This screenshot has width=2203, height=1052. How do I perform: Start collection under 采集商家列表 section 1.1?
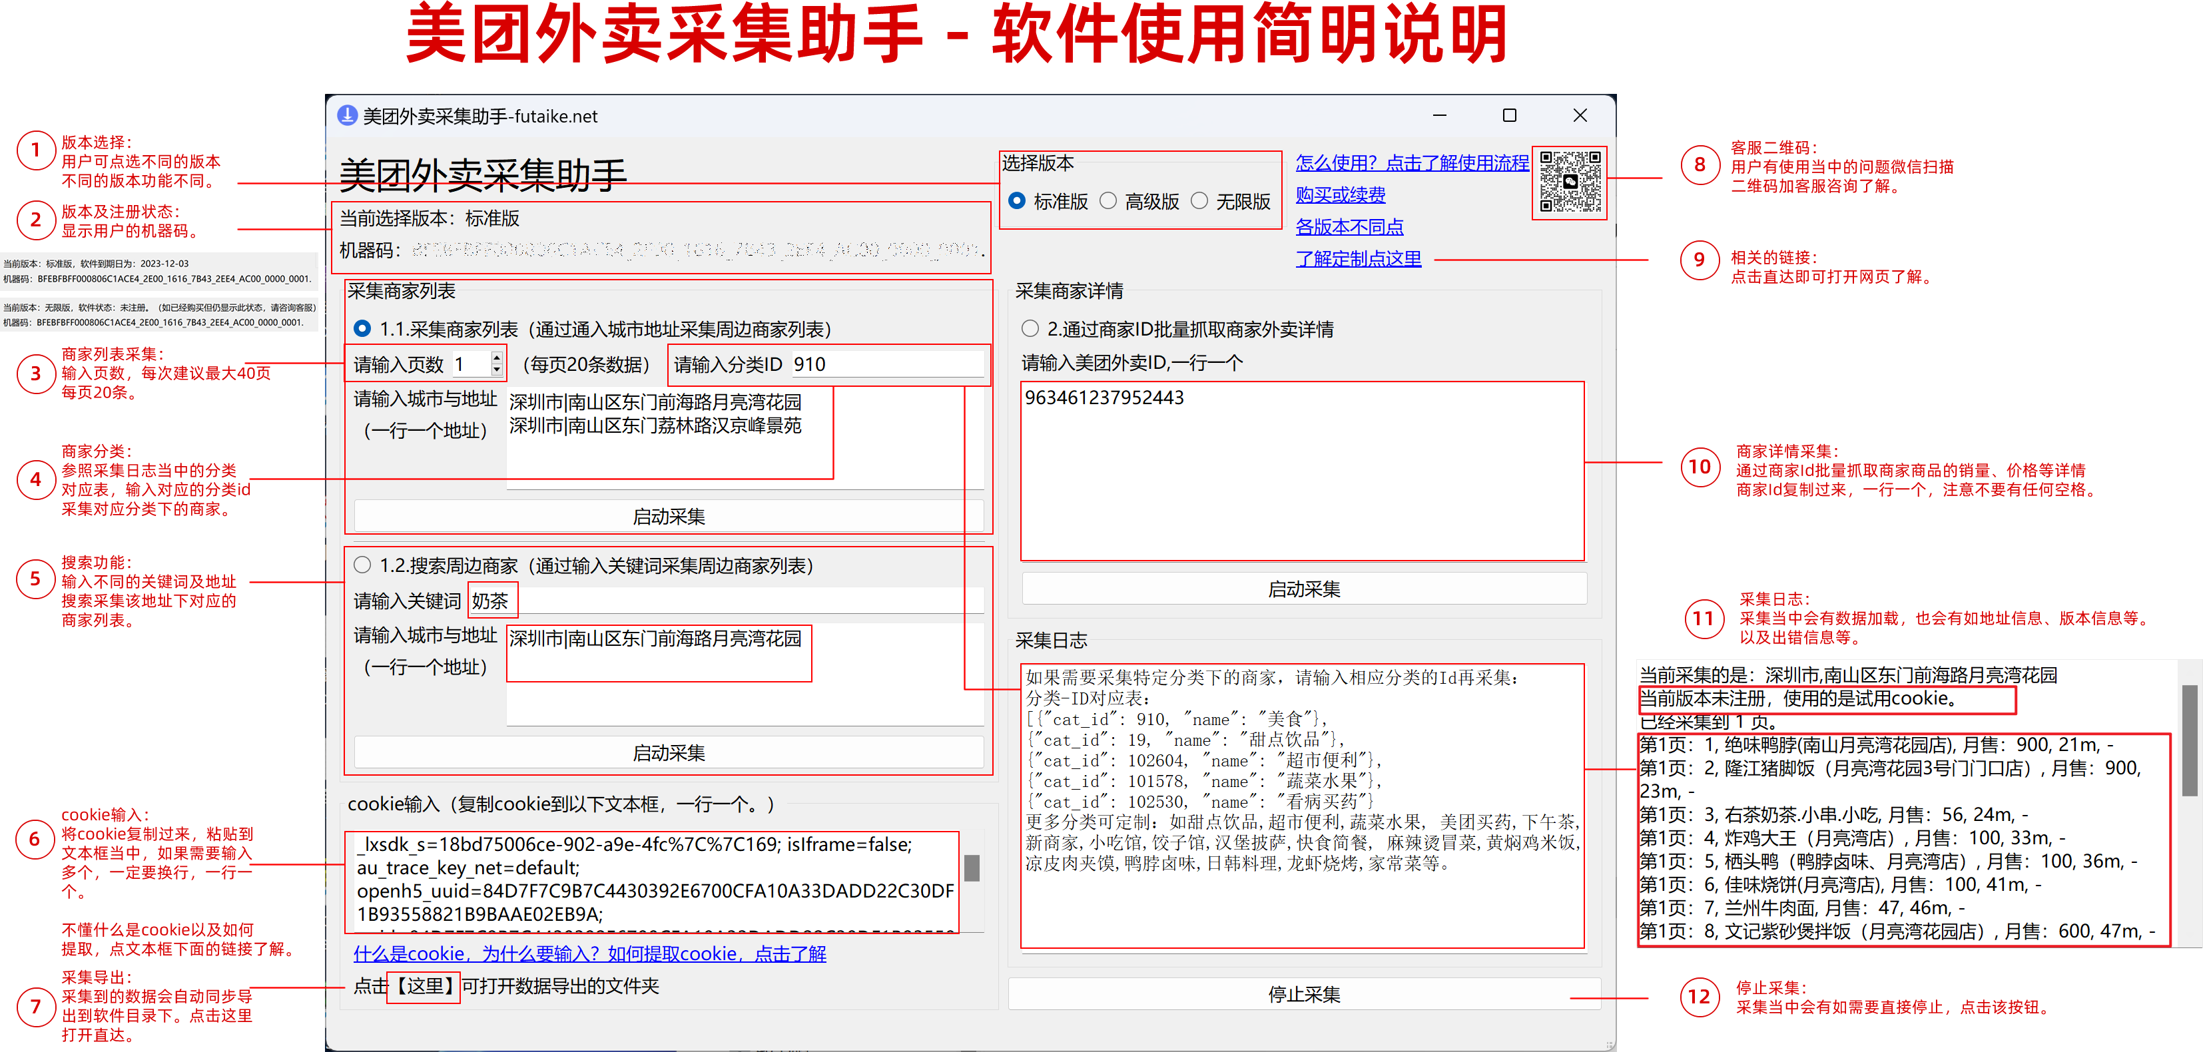click(668, 517)
